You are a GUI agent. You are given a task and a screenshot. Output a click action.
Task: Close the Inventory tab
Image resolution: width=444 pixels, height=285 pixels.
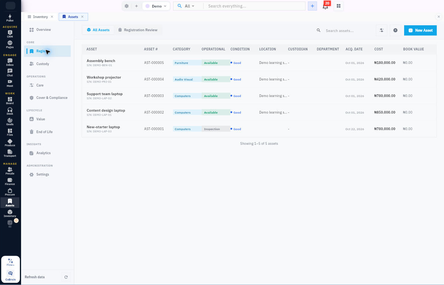coord(52,17)
